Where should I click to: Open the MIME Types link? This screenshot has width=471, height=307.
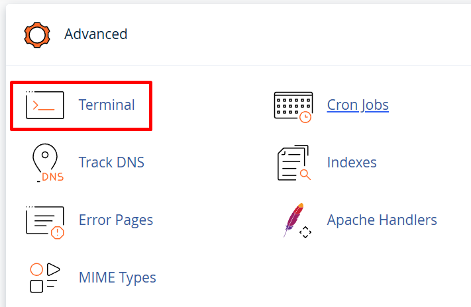click(x=117, y=278)
